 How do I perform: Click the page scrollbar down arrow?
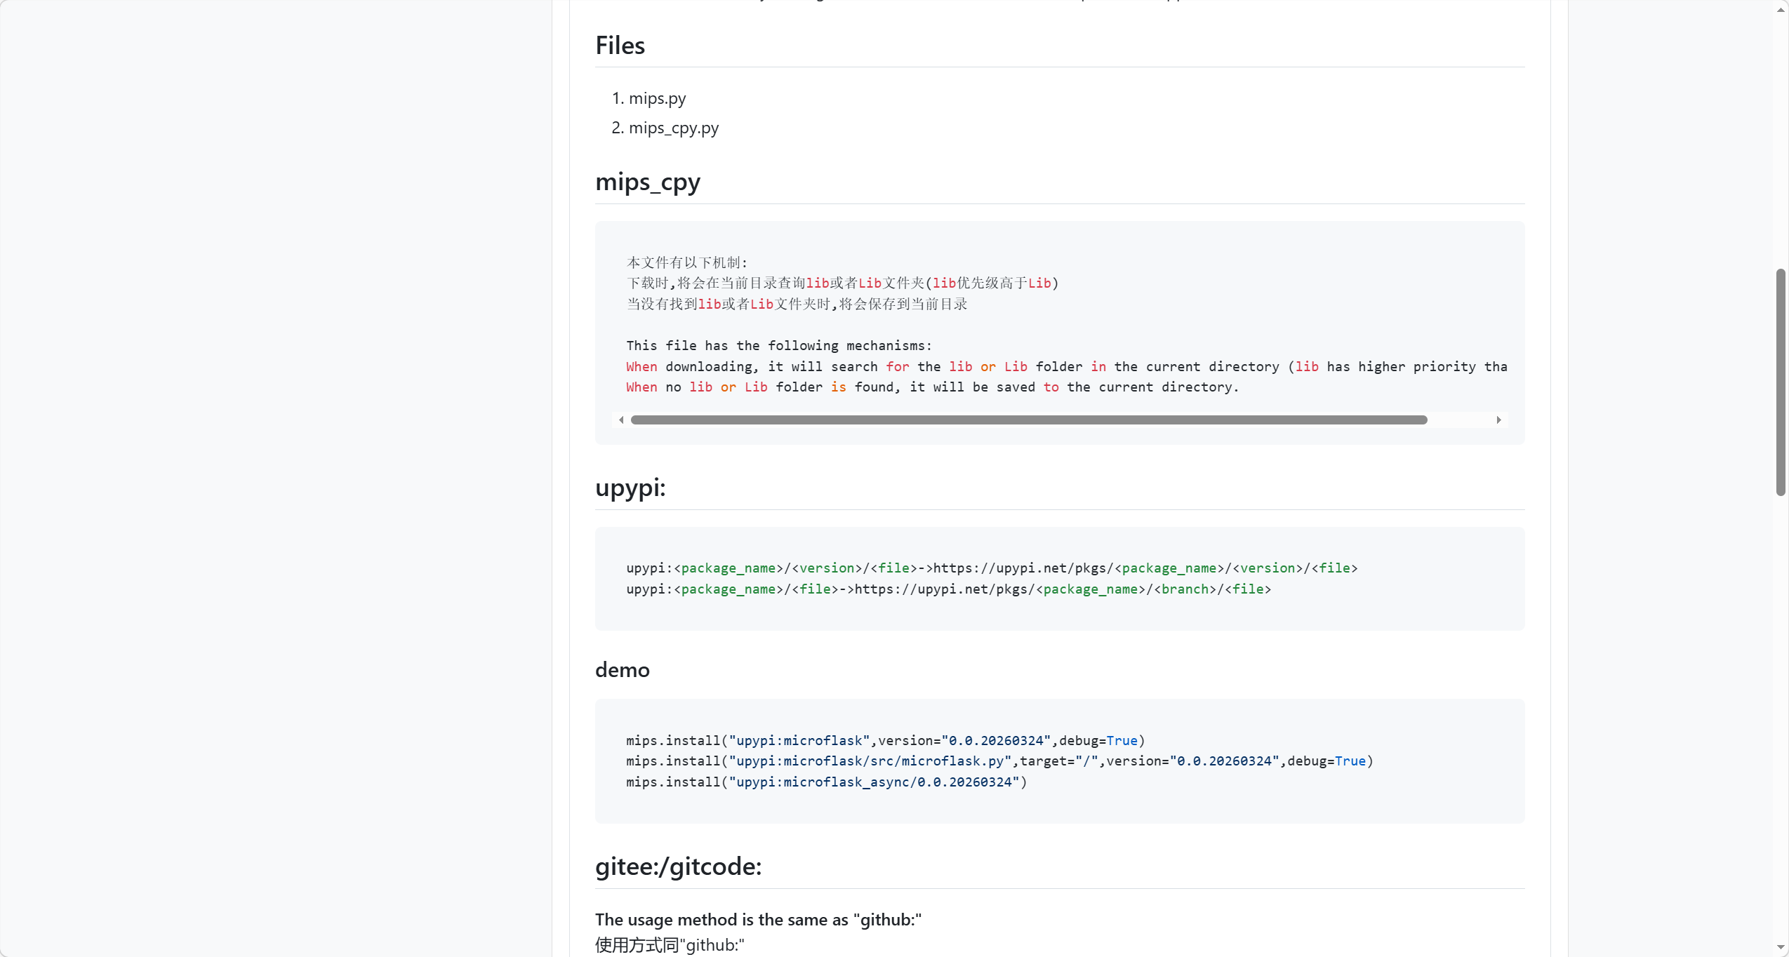click(x=1781, y=947)
